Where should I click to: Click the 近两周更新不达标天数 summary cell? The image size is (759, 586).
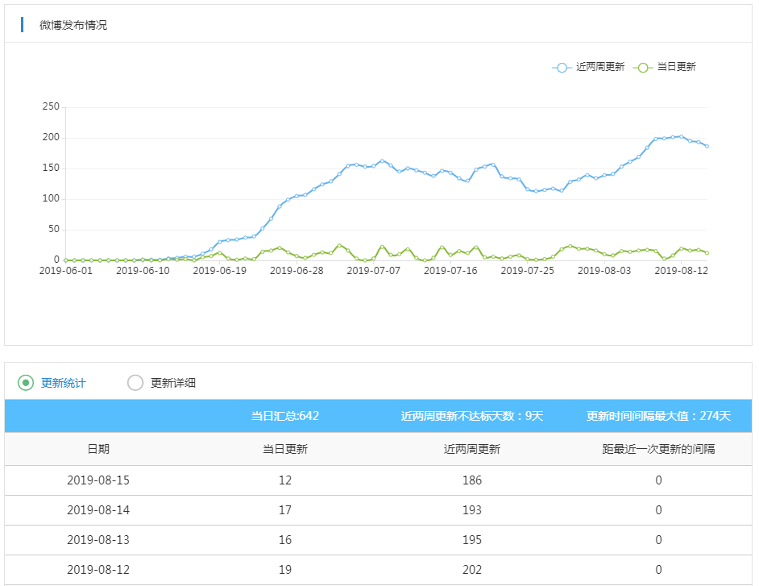coord(472,416)
